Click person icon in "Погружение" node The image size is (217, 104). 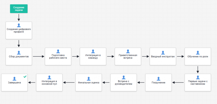click(x=158, y=78)
